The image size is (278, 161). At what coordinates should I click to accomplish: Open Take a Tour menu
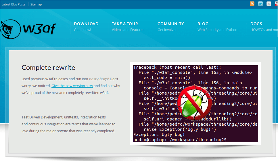click(x=125, y=24)
